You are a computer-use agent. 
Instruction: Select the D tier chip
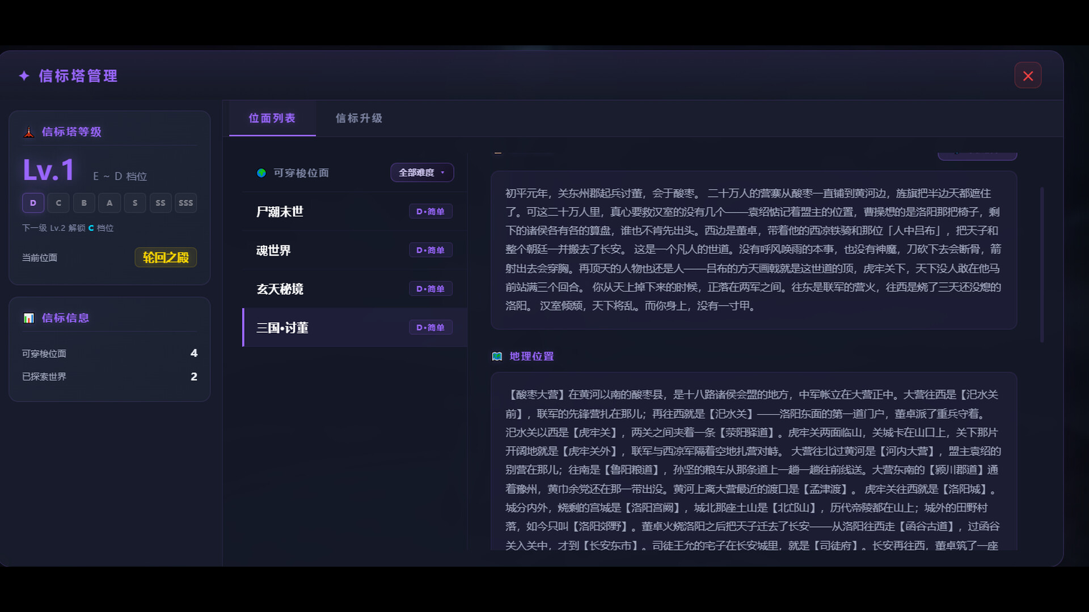coord(33,203)
